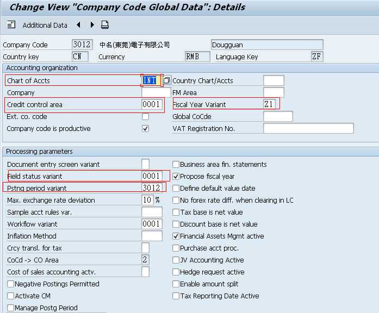This screenshot has width=379, height=313.
Task: Click Sample acct rules var. field
Action: pos(152,212)
